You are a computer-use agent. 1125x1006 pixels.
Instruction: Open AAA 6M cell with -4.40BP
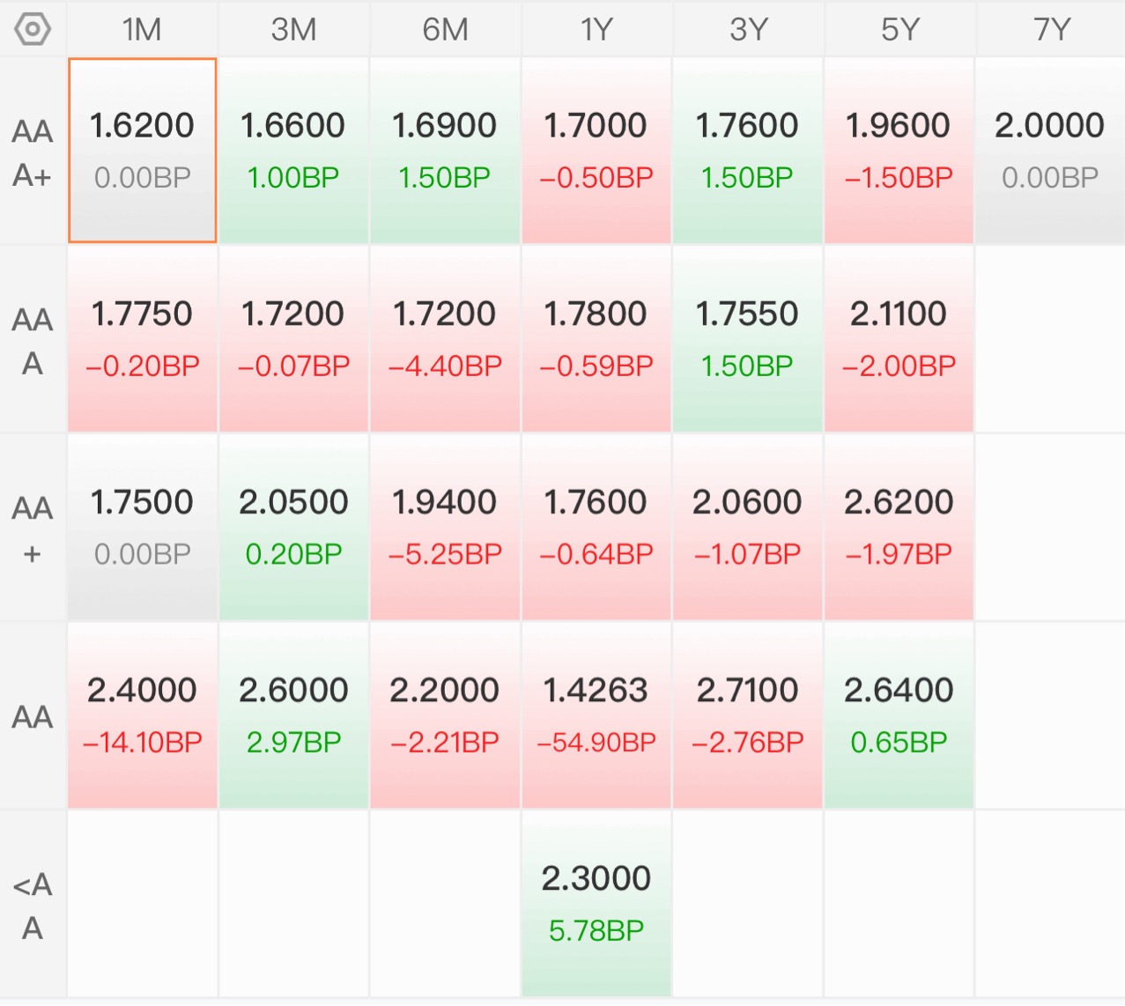tap(445, 339)
